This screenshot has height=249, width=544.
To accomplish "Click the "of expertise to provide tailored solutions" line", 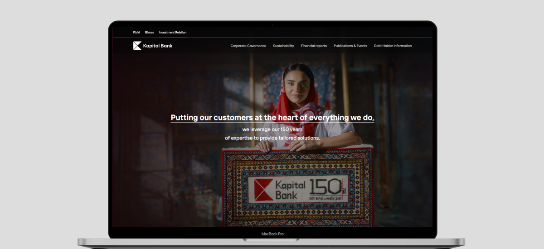I will [x=272, y=138].
